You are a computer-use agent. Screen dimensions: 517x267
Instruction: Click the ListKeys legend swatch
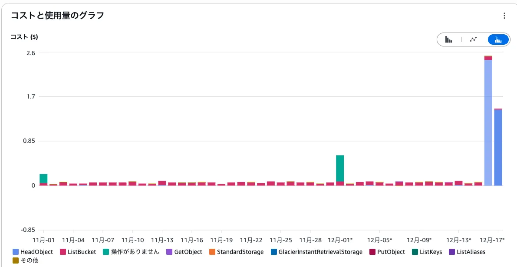click(x=415, y=252)
